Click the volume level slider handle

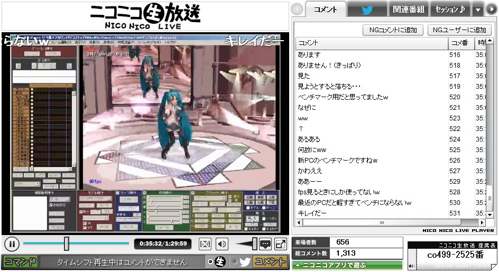(255, 243)
